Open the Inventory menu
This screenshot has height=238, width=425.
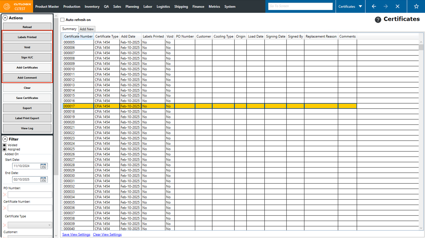click(92, 6)
